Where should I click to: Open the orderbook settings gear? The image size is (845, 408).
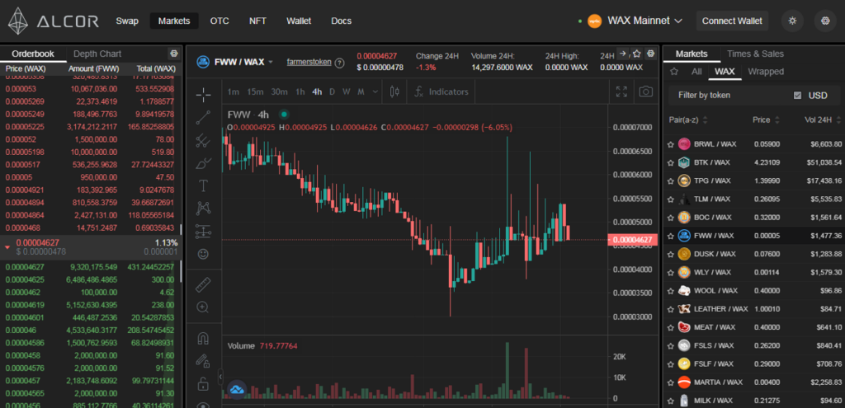pos(173,54)
